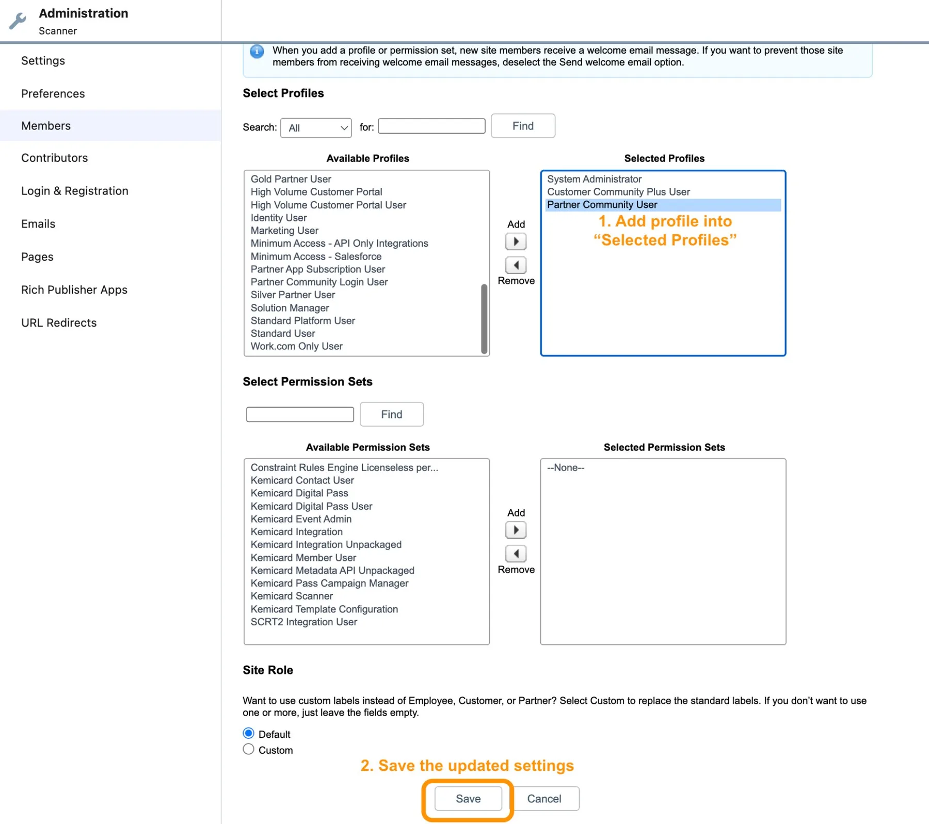The image size is (929, 824).
Task: Select 'Standard User' in Available Profiles
Action: pyautogui.click(x=283, y=334)
